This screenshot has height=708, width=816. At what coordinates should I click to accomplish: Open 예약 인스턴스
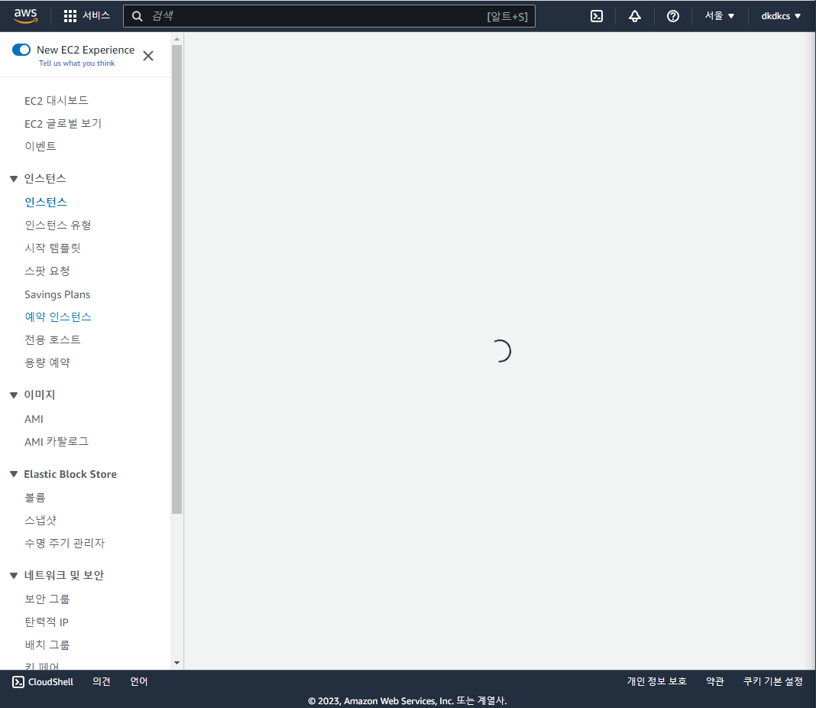[x=58, y=317]
